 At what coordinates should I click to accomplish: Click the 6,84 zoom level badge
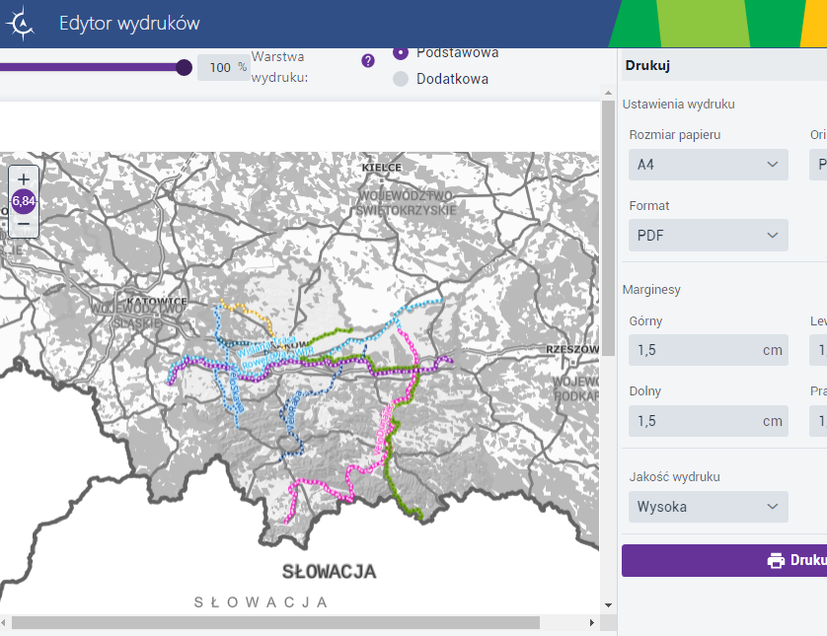click(24, 201)
